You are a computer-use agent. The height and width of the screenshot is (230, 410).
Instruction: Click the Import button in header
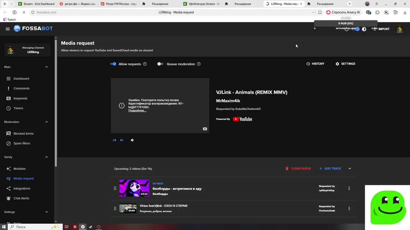tap(381, 29)
